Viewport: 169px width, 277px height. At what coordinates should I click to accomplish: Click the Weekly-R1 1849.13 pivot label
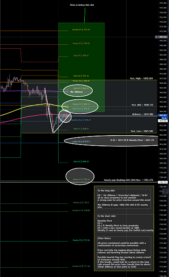tap(81, 104)
